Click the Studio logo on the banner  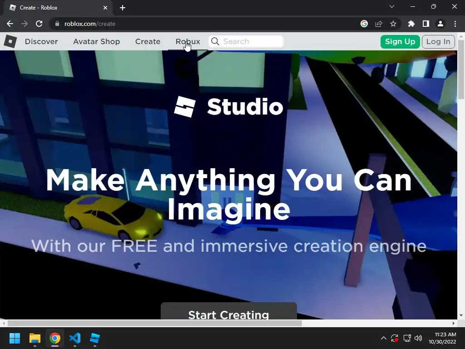pos(229,106)
